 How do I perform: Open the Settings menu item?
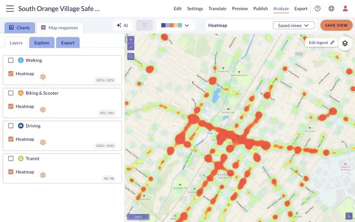tap(195, 8)
